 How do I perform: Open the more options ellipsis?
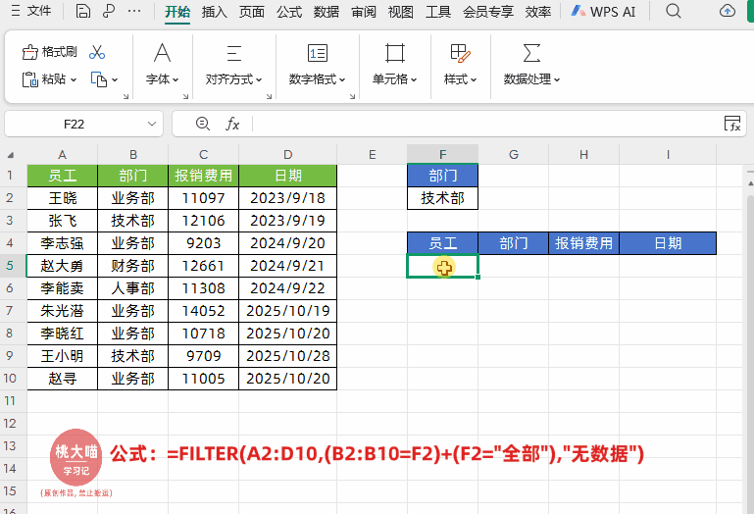[134, 11]
